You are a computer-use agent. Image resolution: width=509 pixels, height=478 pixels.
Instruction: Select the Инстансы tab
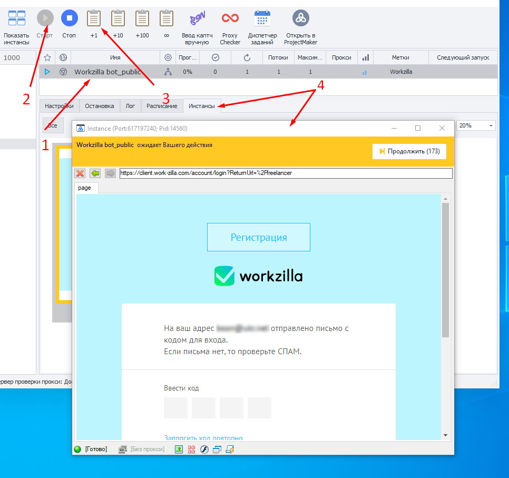(202, 106)
